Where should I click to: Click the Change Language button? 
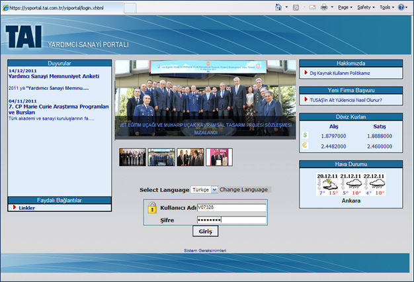[x=243, y=189]
